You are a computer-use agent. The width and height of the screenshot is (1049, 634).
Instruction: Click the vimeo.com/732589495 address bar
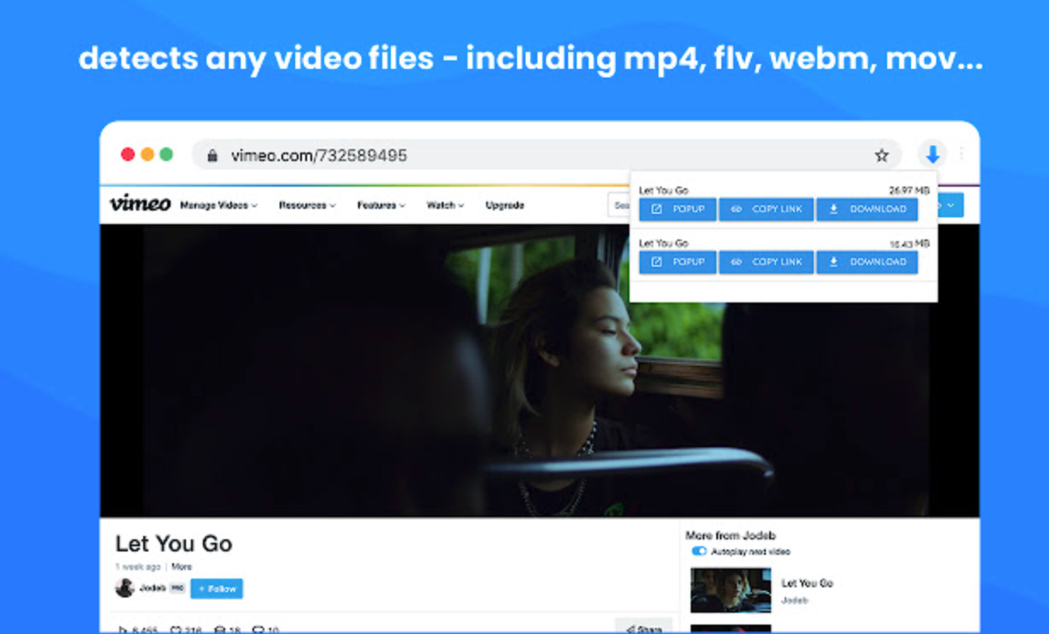coord(546,155)
